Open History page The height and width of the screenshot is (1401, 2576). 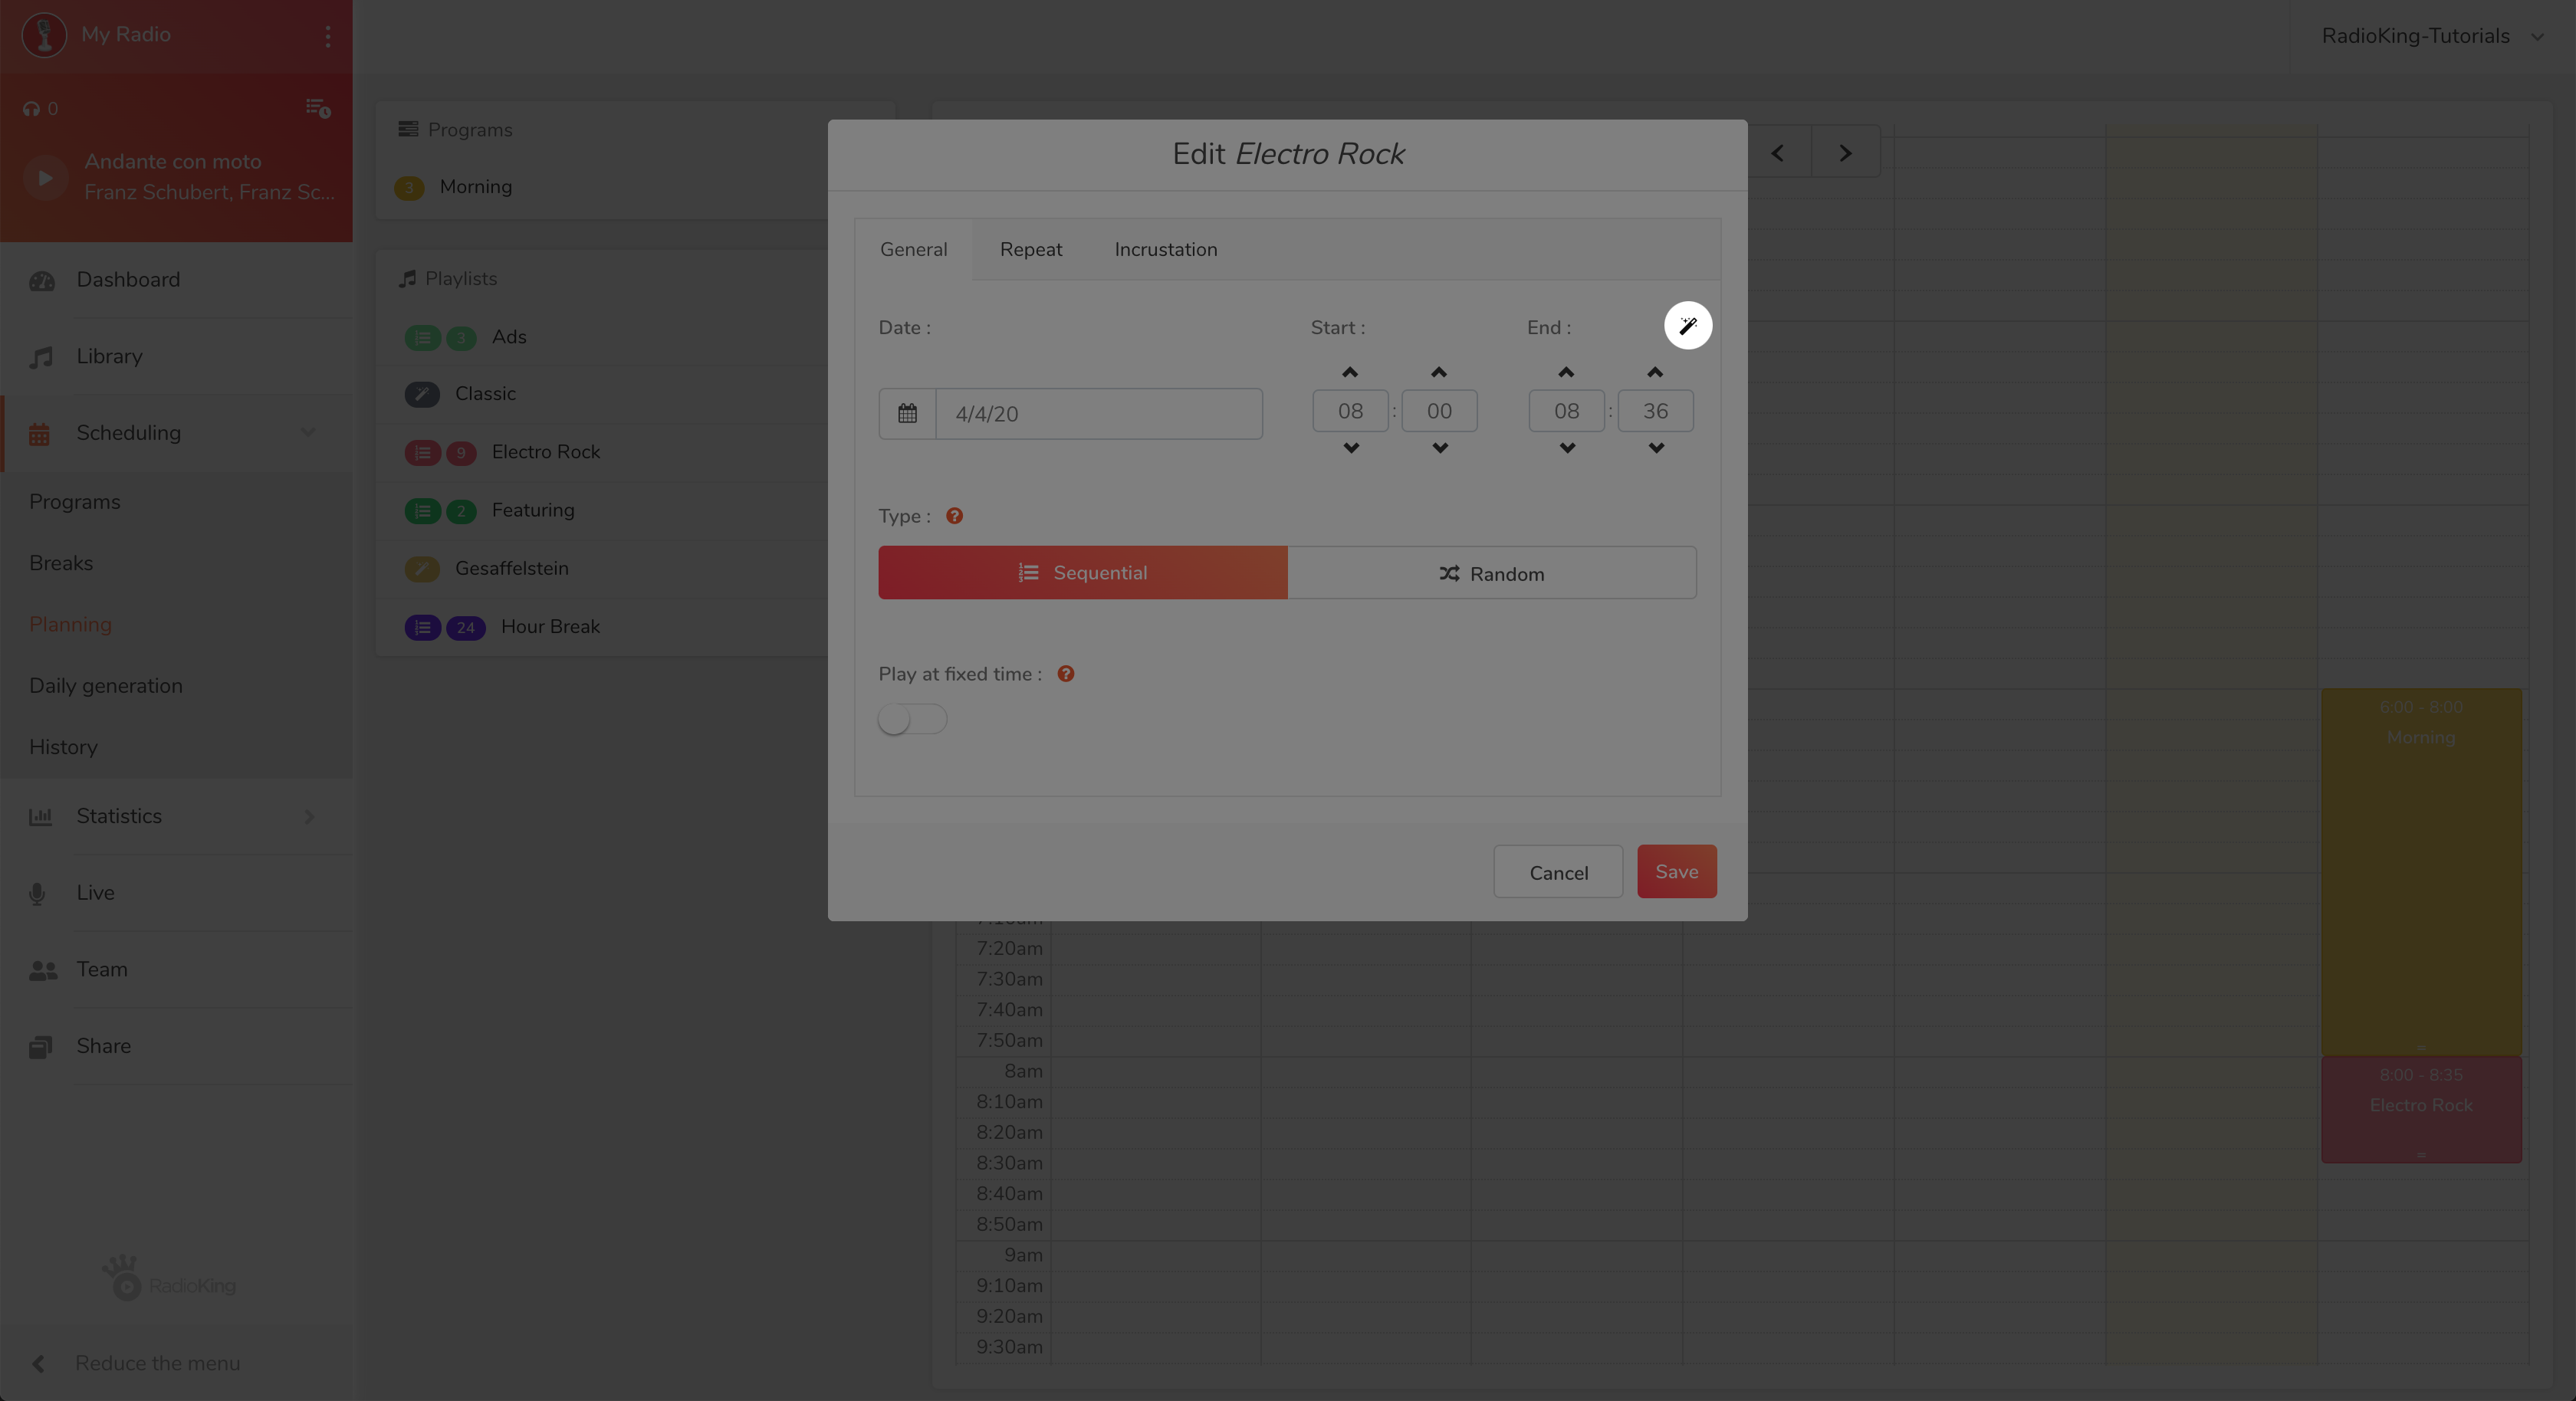click(x=63, y=747)
